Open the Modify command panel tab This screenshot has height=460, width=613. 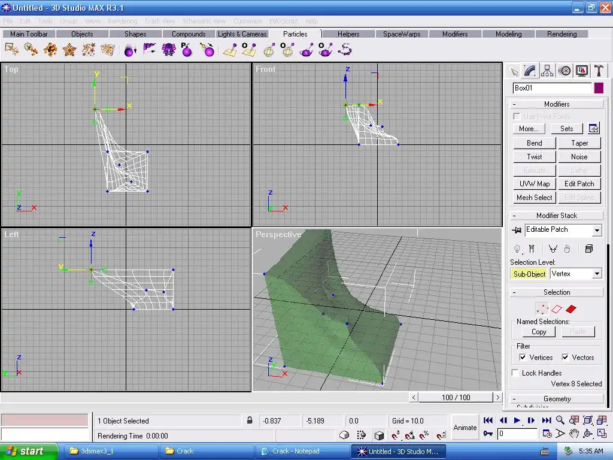point(530,71)
